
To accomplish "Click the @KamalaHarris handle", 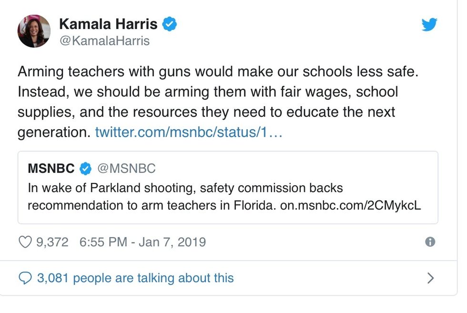I will tap(104, 41).
